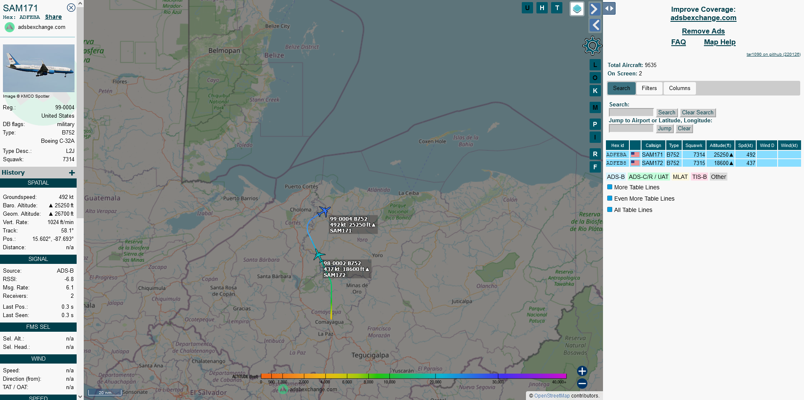Toggle the sidebar expand/shrink arrows
The image size is (804, 400).
coord(609,8)
